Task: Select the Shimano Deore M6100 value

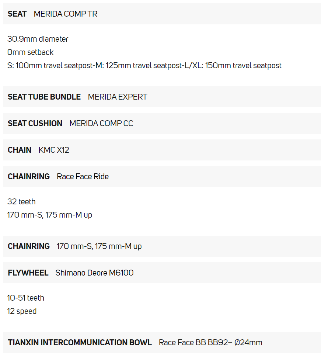Action: coord(94,273)
